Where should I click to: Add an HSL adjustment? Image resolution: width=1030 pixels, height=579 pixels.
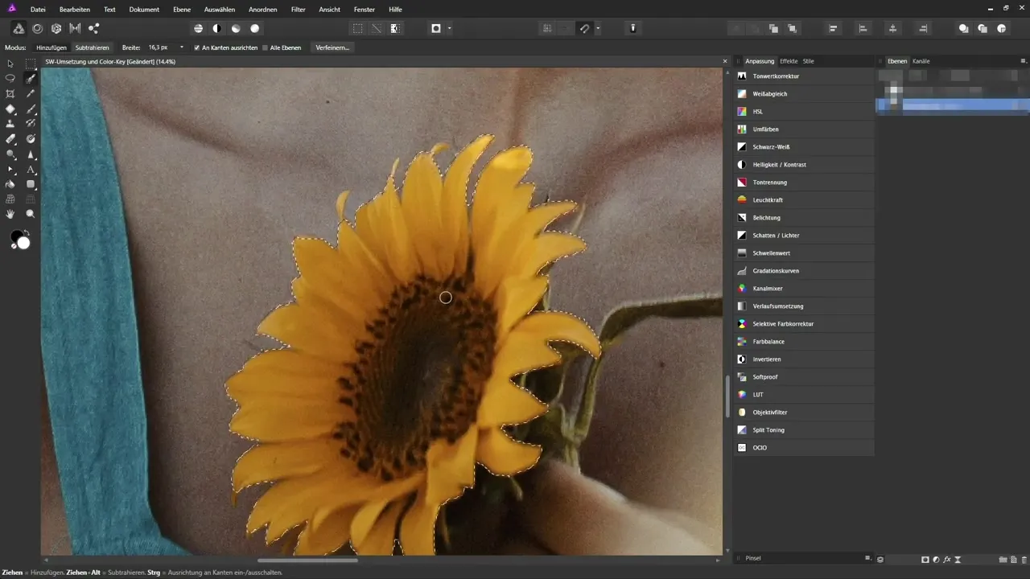[x=804, y=111]
